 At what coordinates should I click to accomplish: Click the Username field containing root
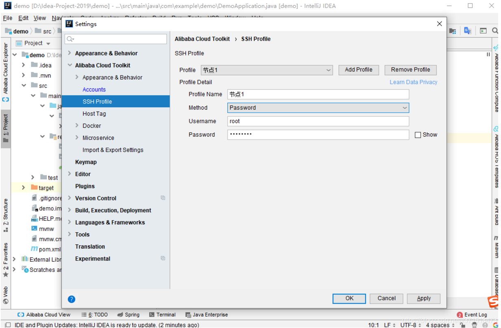coord(318,121)
